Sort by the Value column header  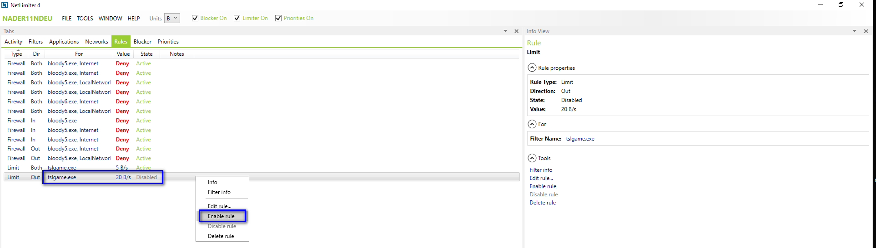click(x=123, y=54)
